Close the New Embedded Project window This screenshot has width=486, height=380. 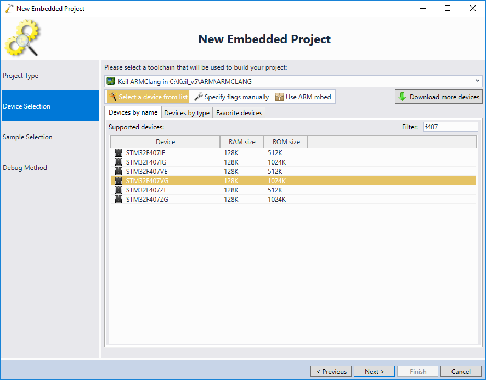(x=473, y=8)
